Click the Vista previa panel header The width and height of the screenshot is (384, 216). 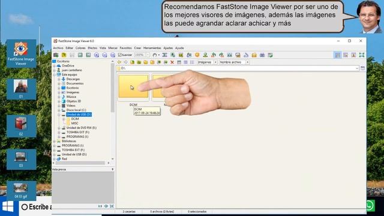83,169
